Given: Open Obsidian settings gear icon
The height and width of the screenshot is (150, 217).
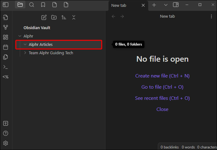Looking at the screenshot, I should tap(5, 143).
